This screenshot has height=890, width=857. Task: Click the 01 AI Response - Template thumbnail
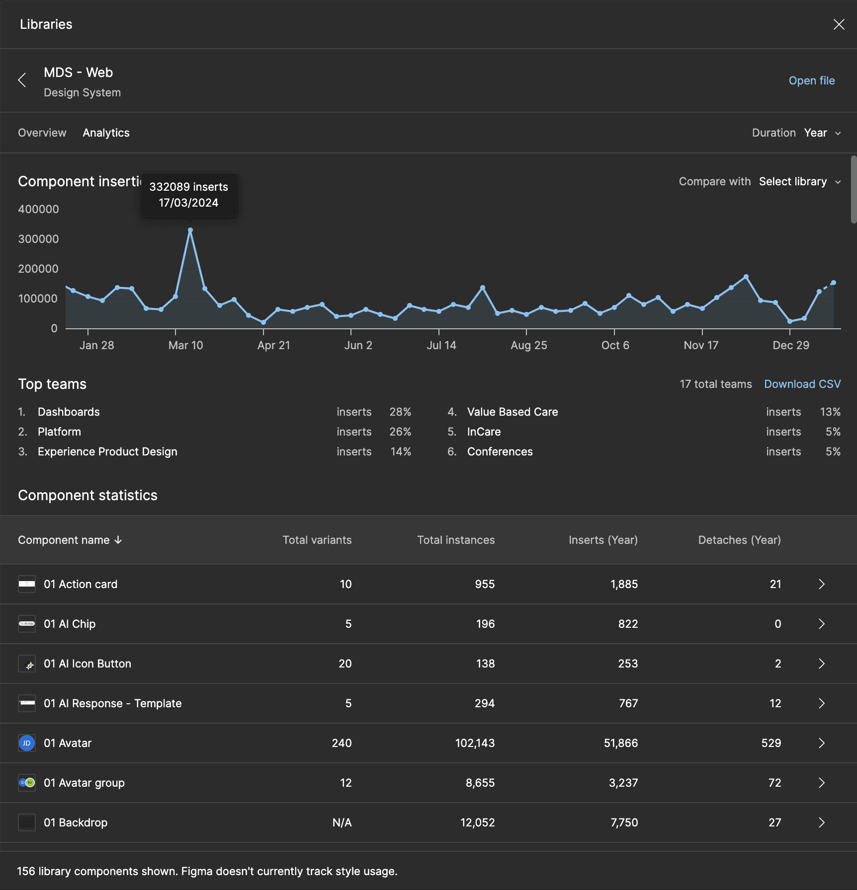coord(27,703)
